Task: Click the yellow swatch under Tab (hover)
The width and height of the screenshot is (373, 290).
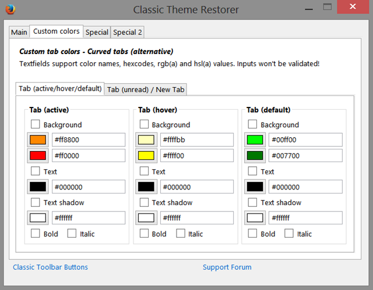Action: tap(146, 156)
